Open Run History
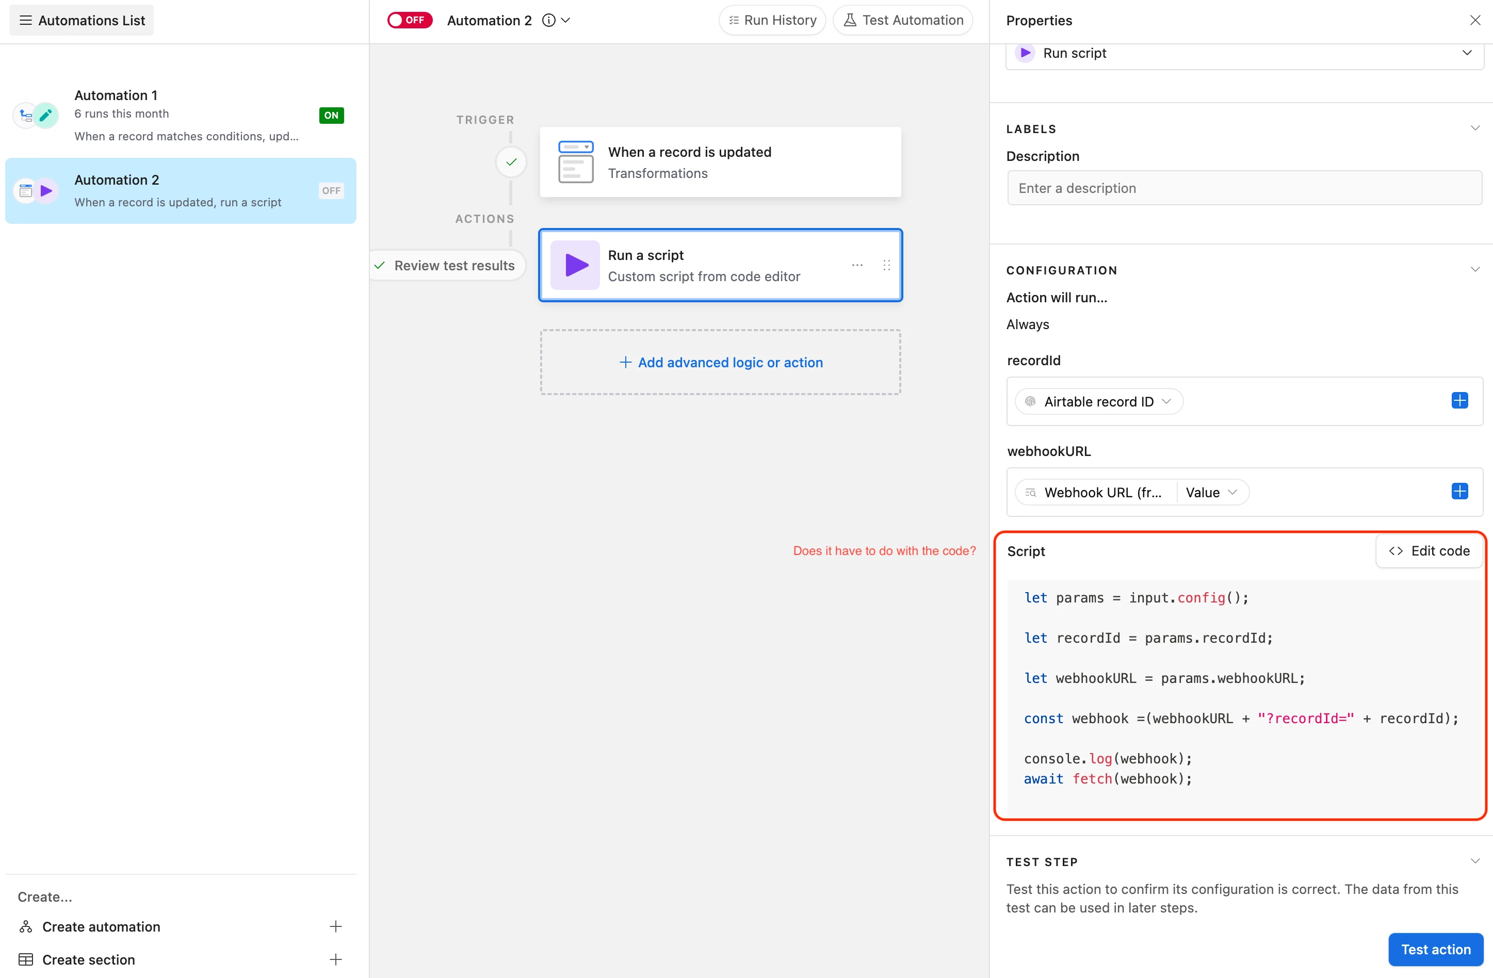 coord(772,20)
